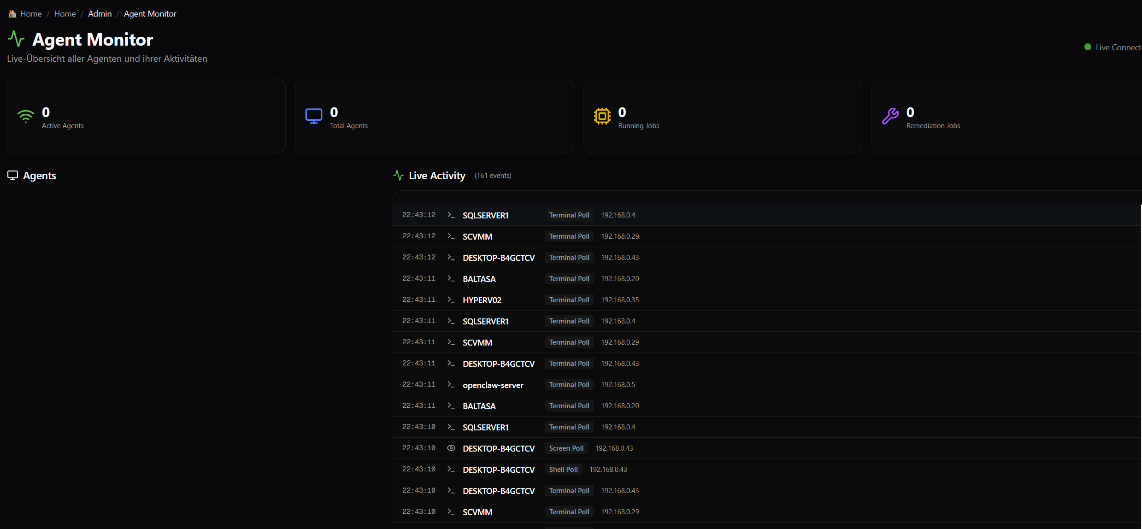Click the purple wrench Remediation Jobs icon
Viewport: 1142px width, 529px height.
pyautogui.click(x=890, y=116)
